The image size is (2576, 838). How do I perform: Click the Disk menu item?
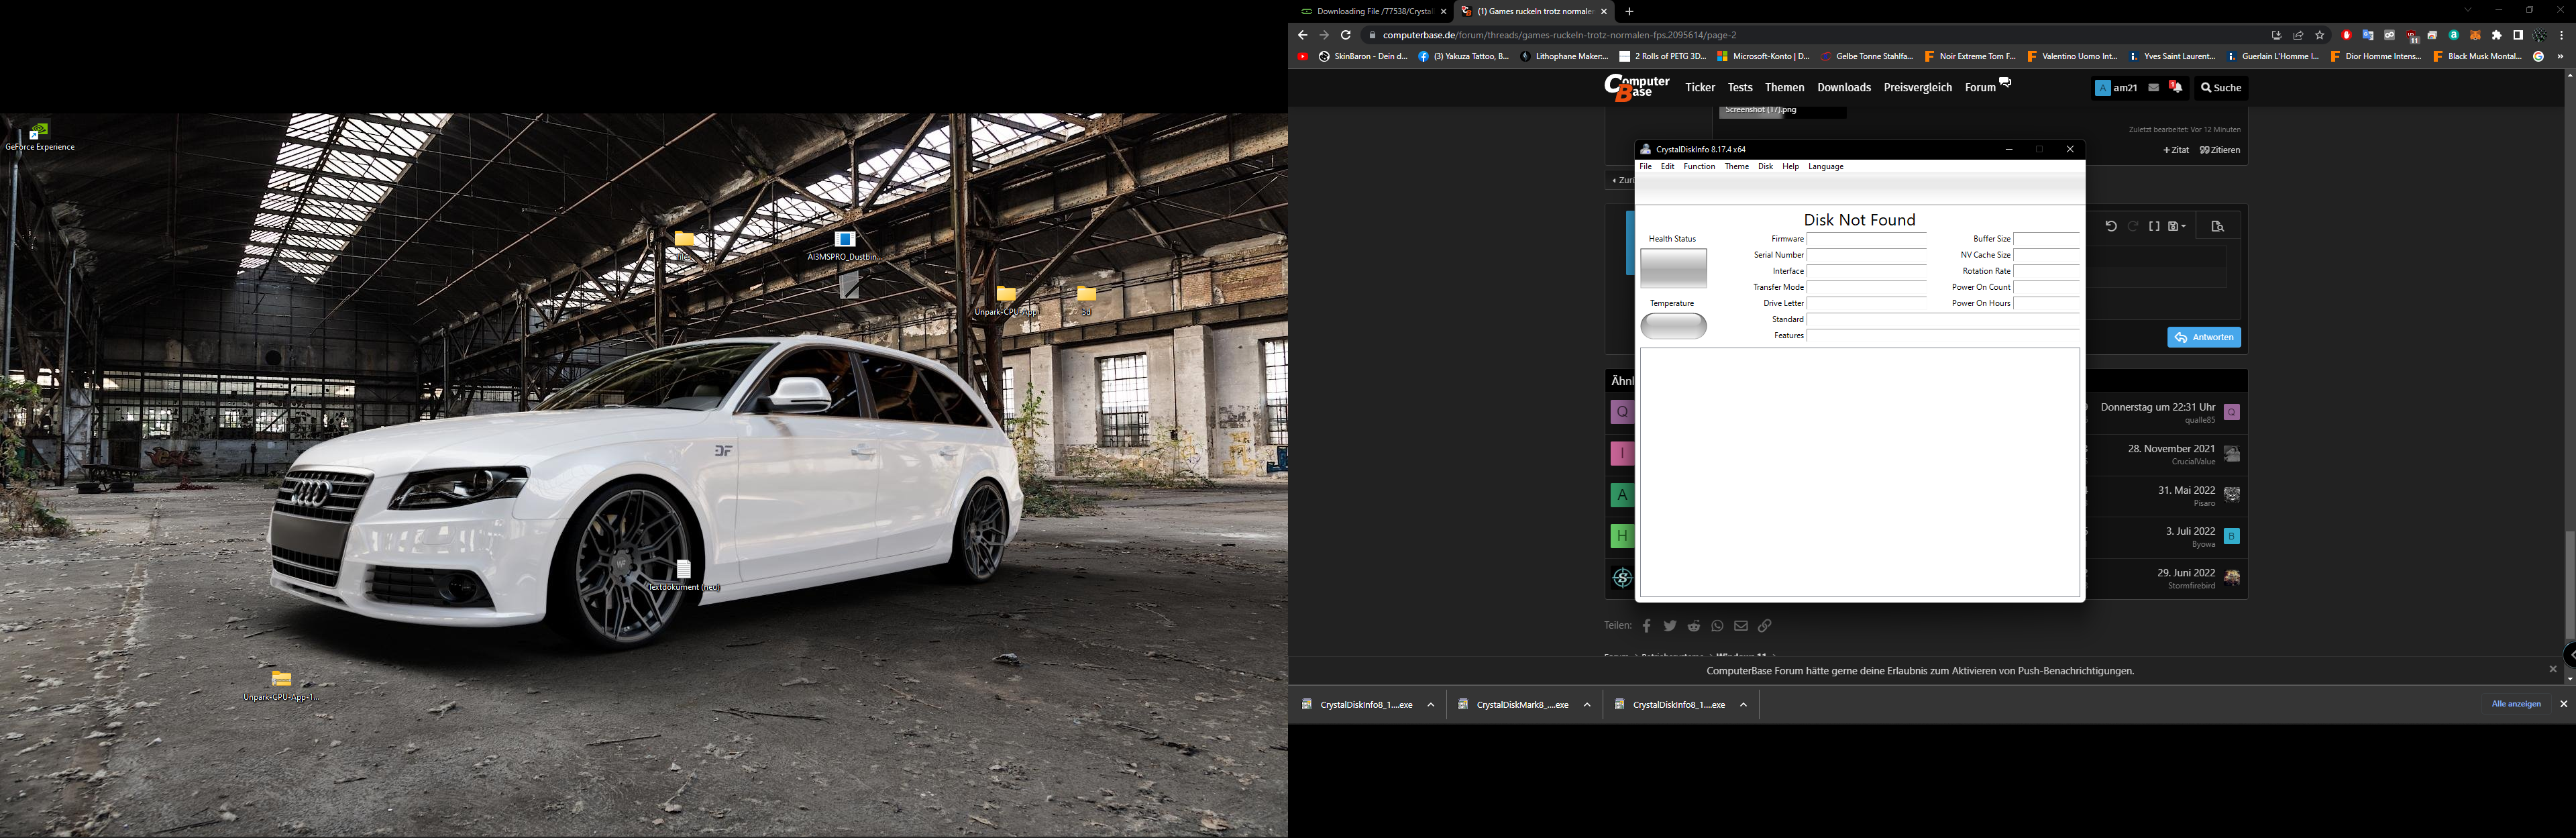(x=1765, y=167)
